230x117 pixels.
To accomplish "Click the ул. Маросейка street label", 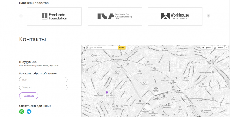I will point(202,100).
